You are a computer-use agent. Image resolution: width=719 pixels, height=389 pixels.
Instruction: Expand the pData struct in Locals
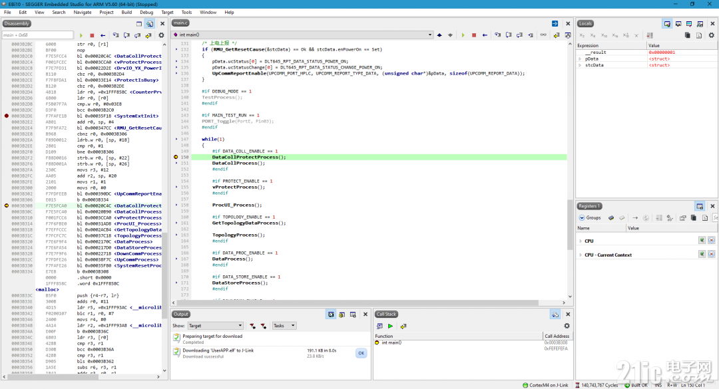pyautogui.click(x=580, y=59)
